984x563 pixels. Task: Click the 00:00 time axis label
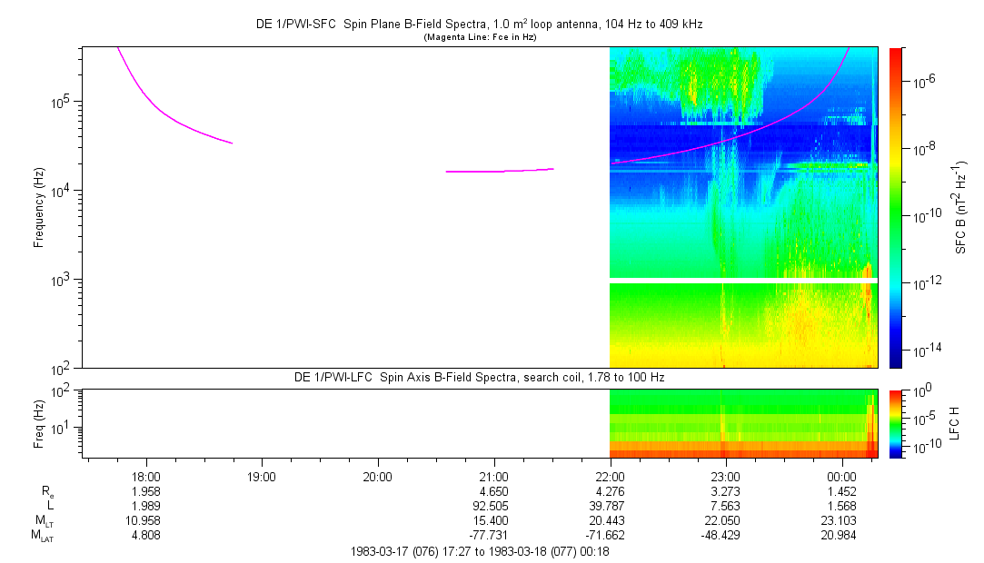point(841,476)
